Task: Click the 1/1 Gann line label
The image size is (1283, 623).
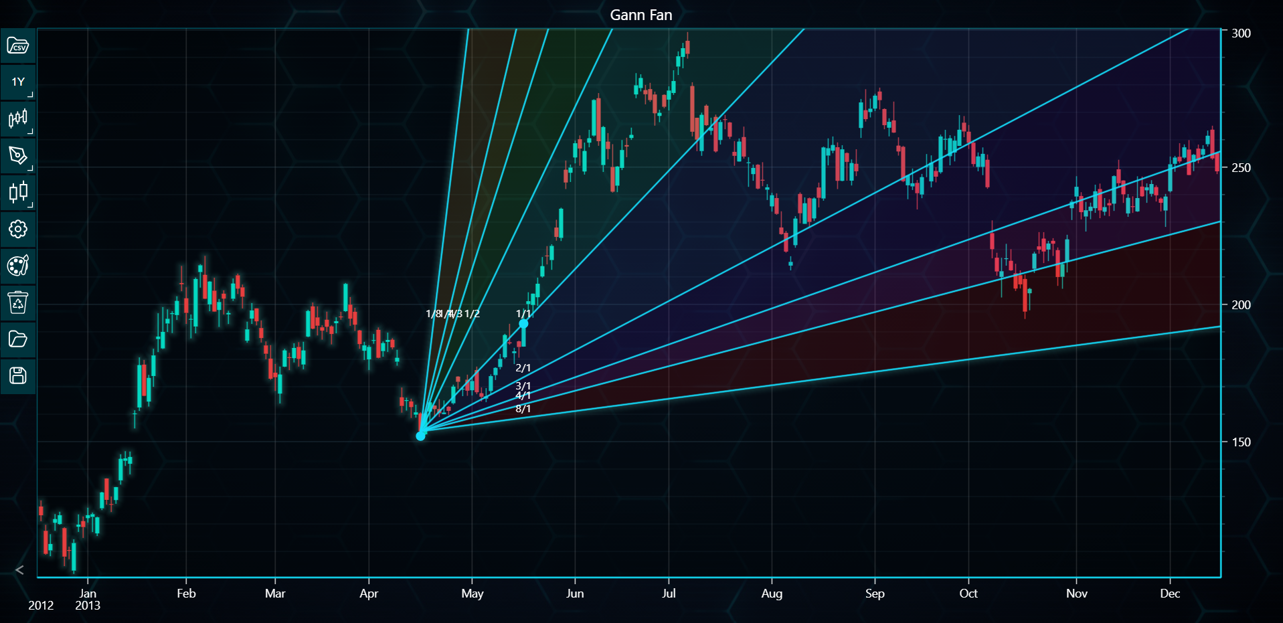Action: click(523, 314)
